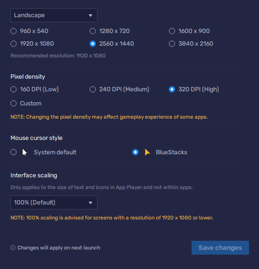The width and height of the screenshot is (259, 269).
Task: Select recommended 1920 x 1080 resolution radio
Action: (13, 44)
